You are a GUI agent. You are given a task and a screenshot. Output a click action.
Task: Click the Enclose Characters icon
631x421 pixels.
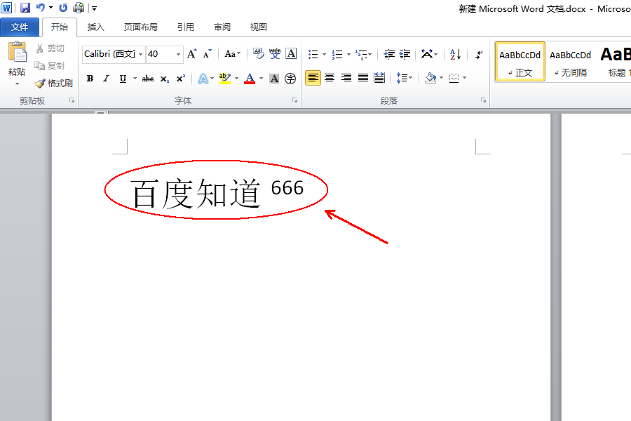[x=290, y=79]
